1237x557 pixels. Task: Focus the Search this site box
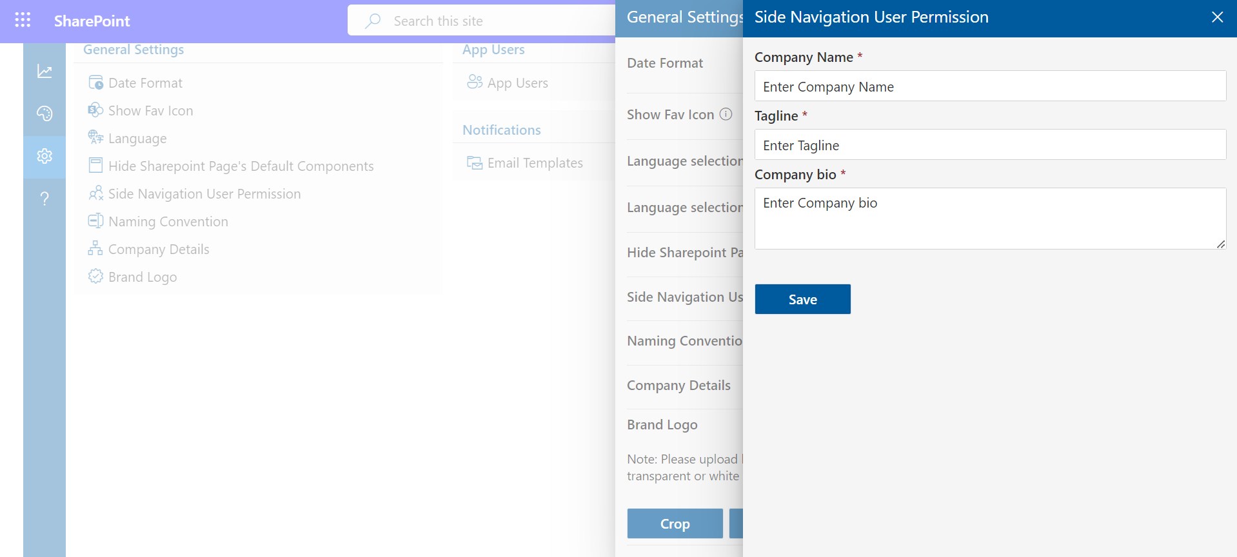pos(481,21)
